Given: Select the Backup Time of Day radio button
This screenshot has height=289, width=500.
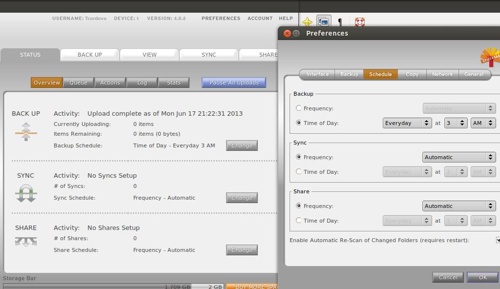Looking at the screenshot, I should [x=298, y=122].
